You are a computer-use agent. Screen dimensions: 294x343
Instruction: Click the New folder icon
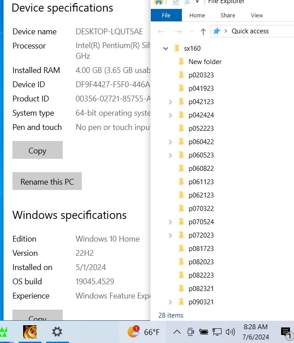(181, 61)
